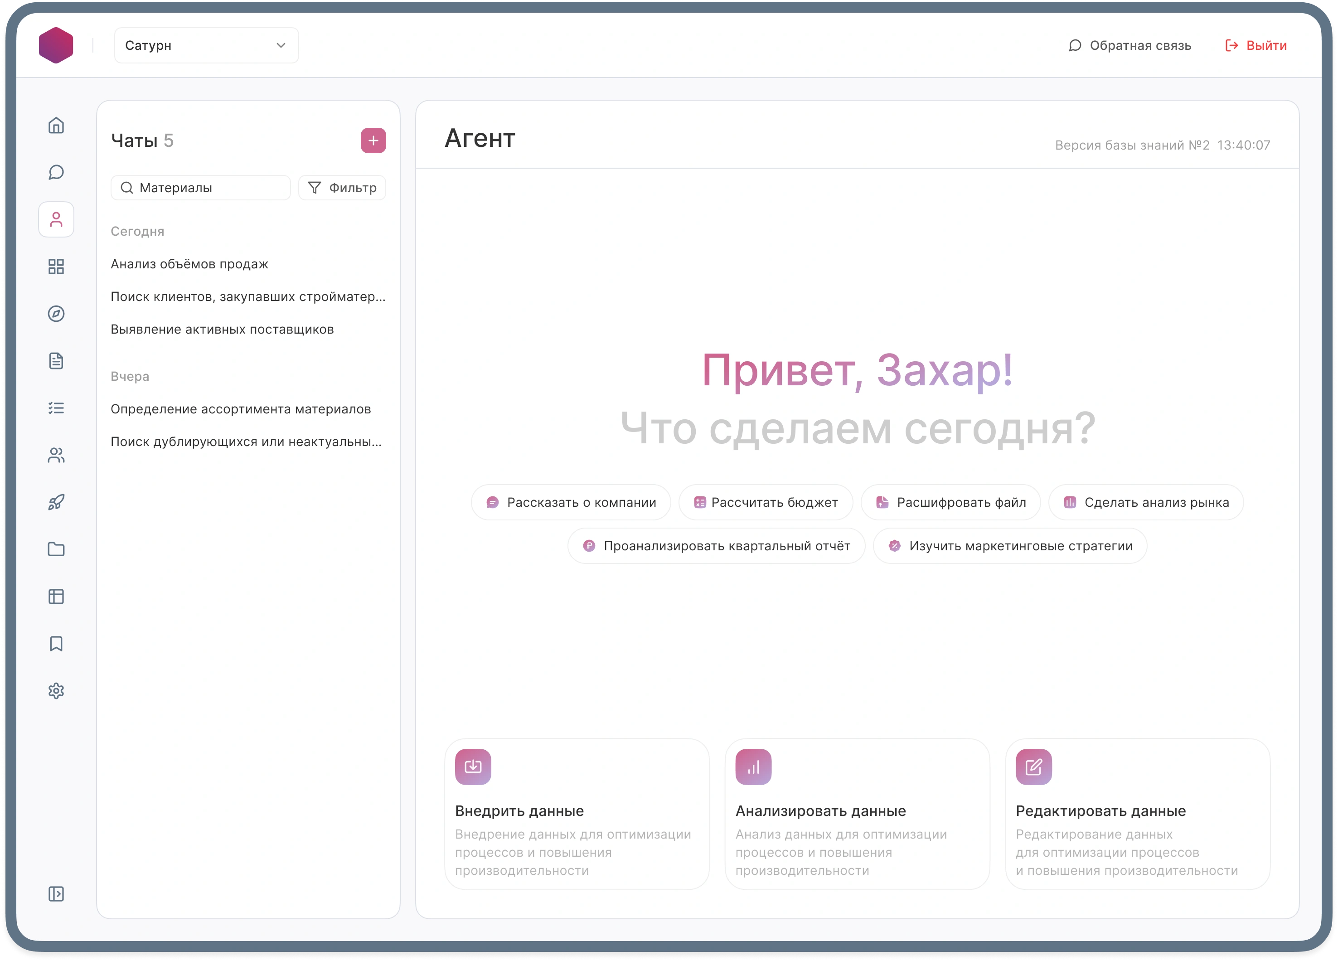Screen dimensions: 1338x961
Task: Click the hexagon app logo
Action: pos(56,45)
